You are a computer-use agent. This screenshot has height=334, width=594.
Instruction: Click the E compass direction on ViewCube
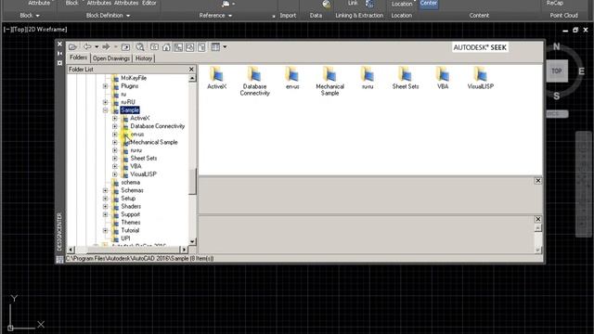coord(581,71)
